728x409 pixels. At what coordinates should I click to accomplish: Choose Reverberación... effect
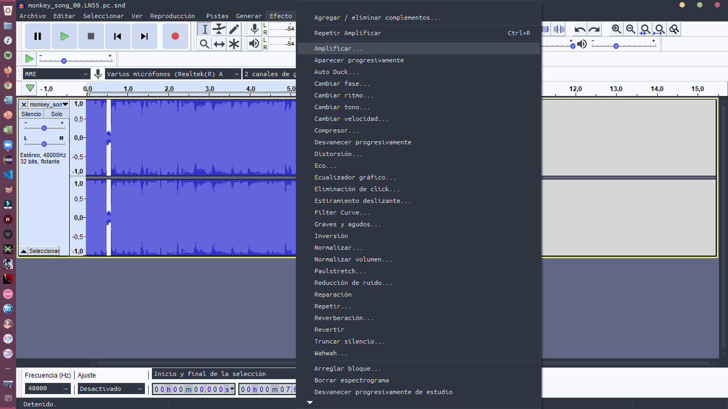418,318
